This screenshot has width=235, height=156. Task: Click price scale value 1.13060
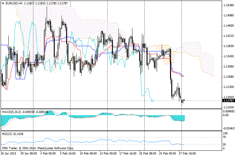pyautogui.click(x=229, y=67)
